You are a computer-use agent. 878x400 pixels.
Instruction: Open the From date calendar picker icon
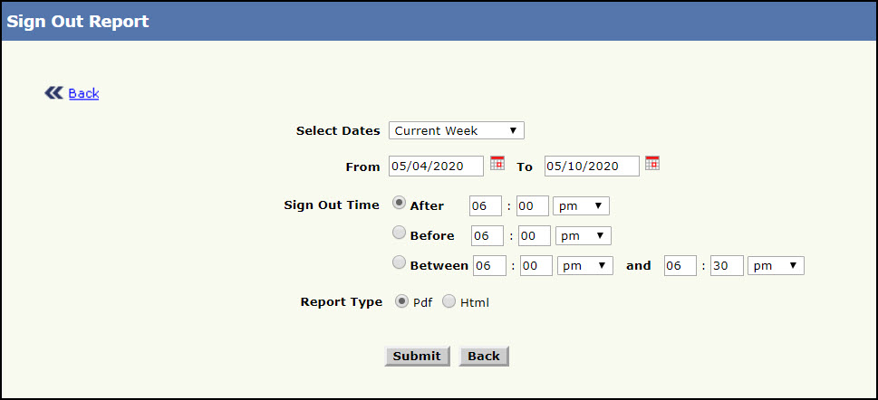point(497,163)
